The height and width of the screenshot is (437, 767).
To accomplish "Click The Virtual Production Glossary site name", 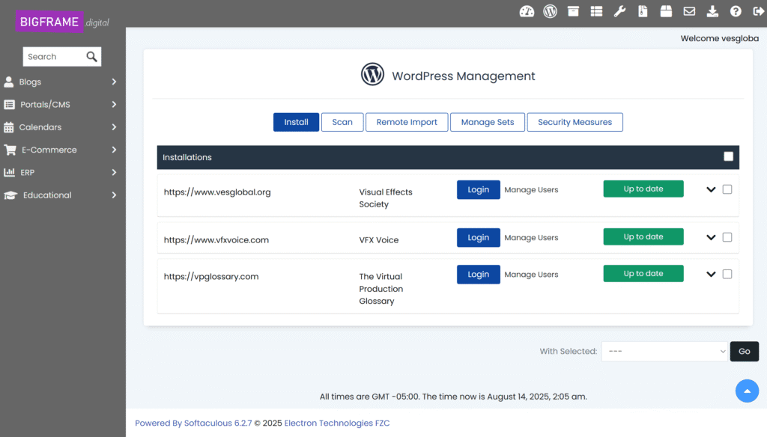I will tap(381, 289).
